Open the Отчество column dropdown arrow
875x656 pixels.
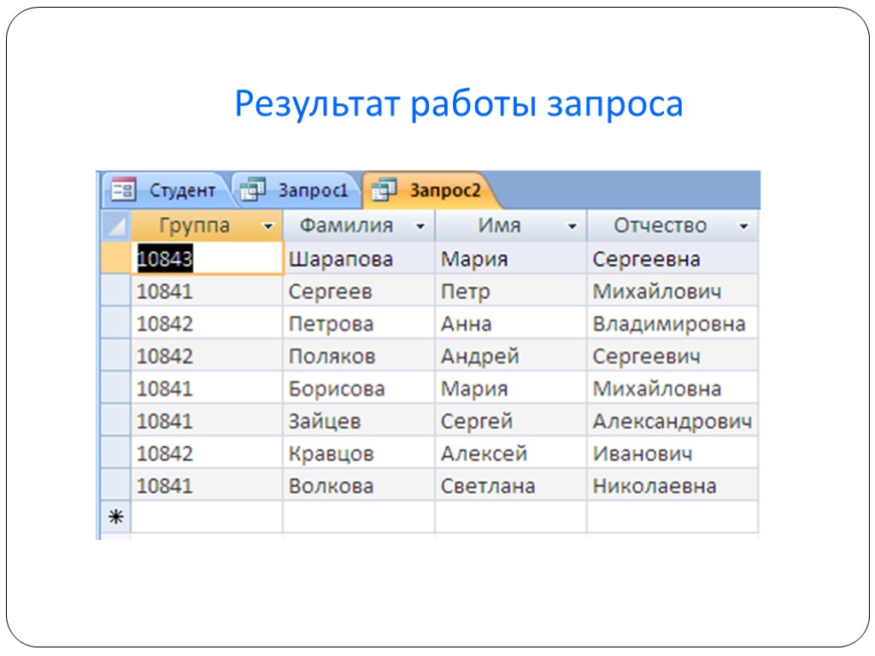tap(743, 227)
